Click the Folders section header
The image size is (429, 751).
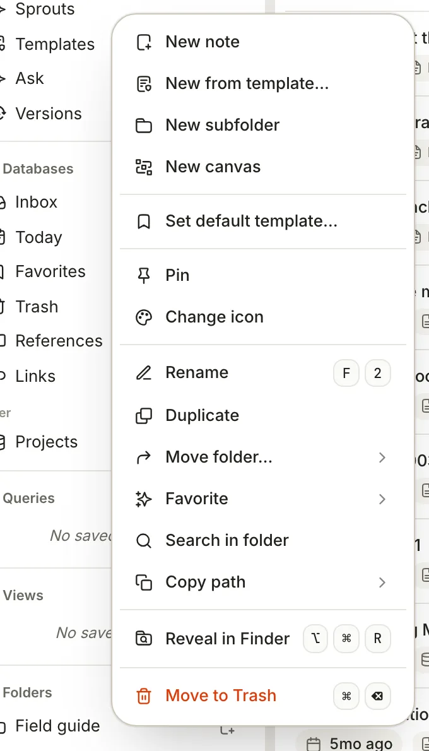coord(27,693)
